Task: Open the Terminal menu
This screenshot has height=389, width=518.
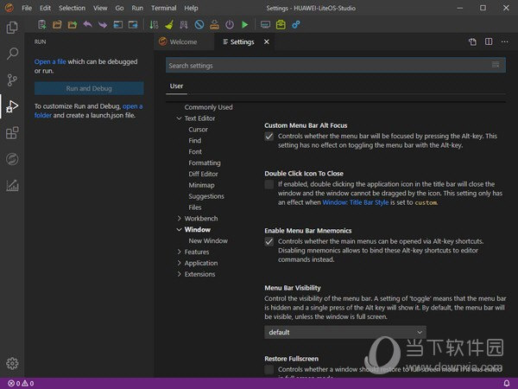Action: tap(163, 8)
